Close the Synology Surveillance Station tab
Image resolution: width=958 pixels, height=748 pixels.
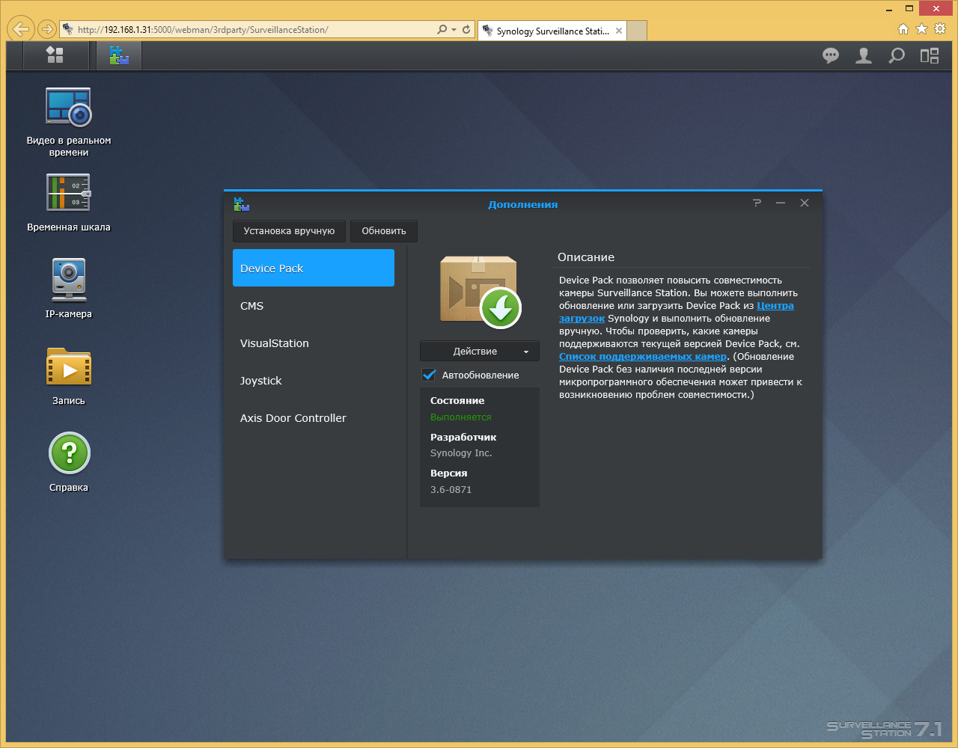point(619,31)
